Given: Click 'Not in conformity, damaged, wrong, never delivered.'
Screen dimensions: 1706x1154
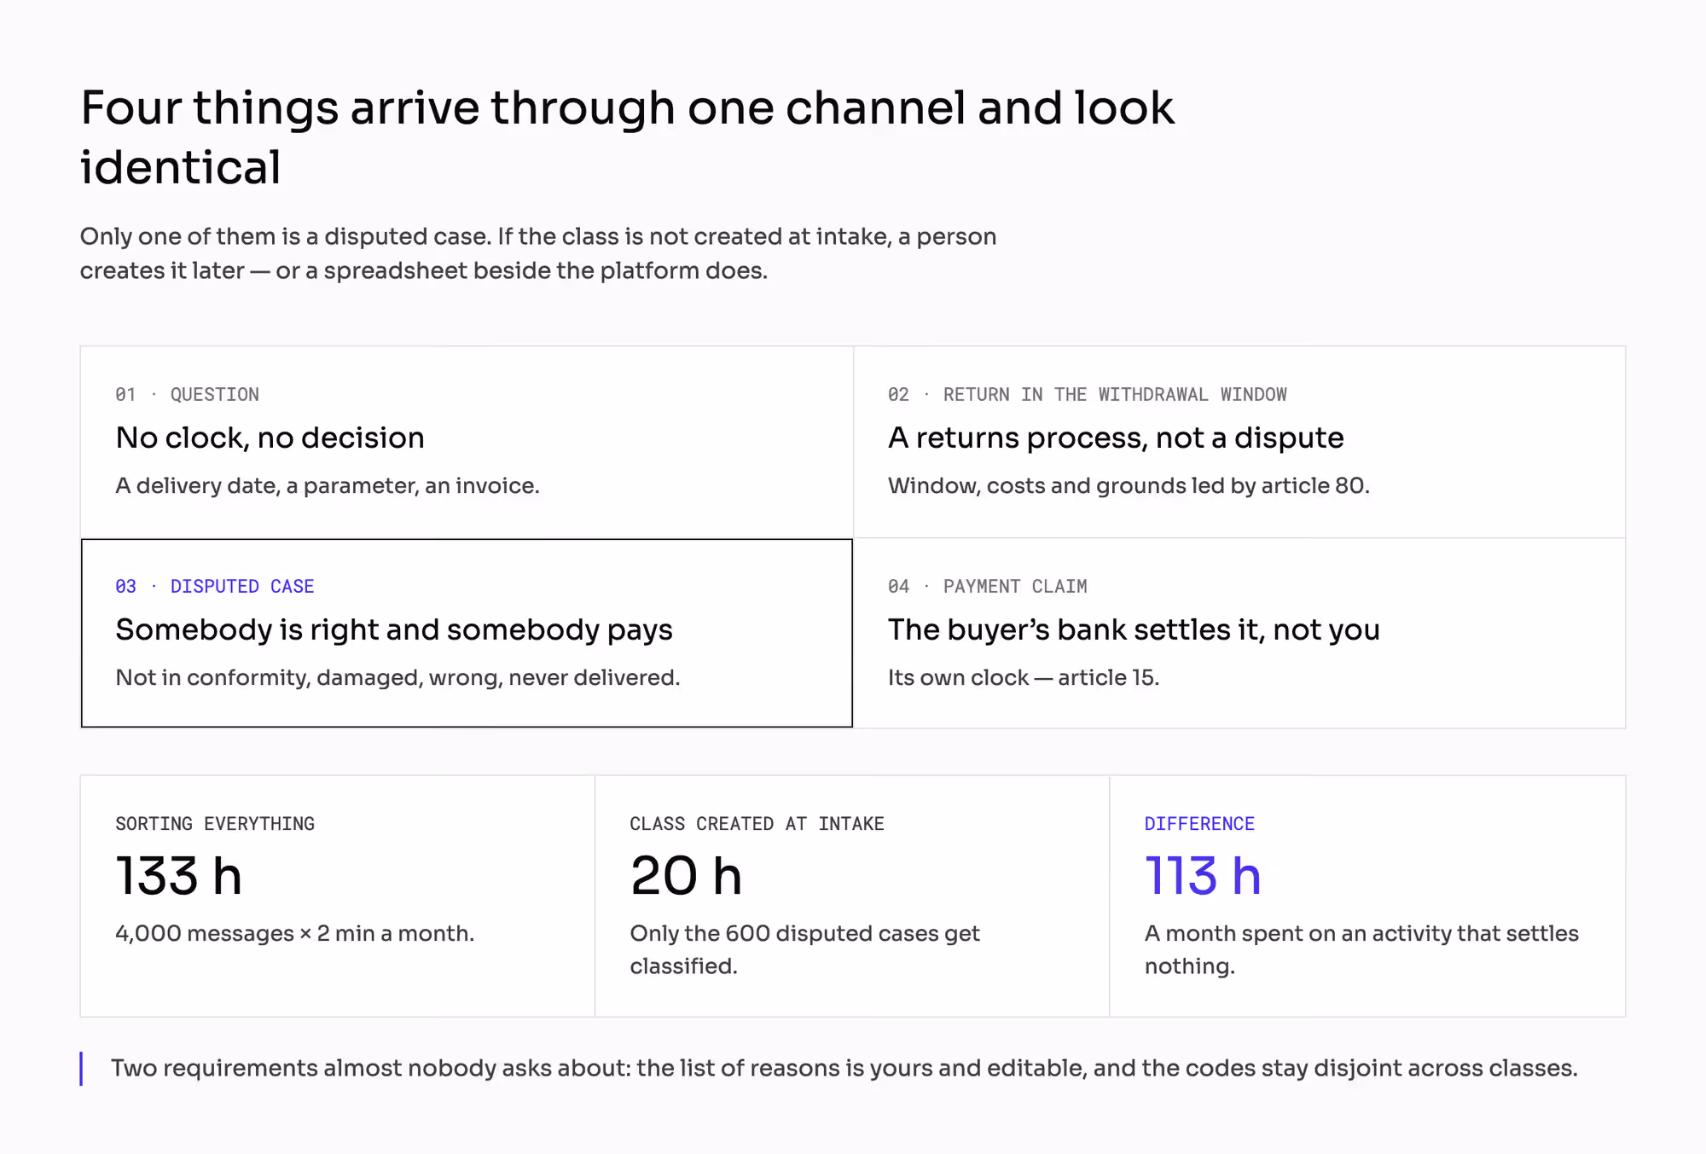Looking at the screenshot, I should (x=397, y=677).
